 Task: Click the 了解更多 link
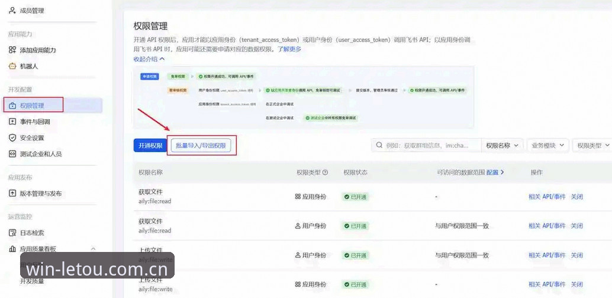point(289,50)
